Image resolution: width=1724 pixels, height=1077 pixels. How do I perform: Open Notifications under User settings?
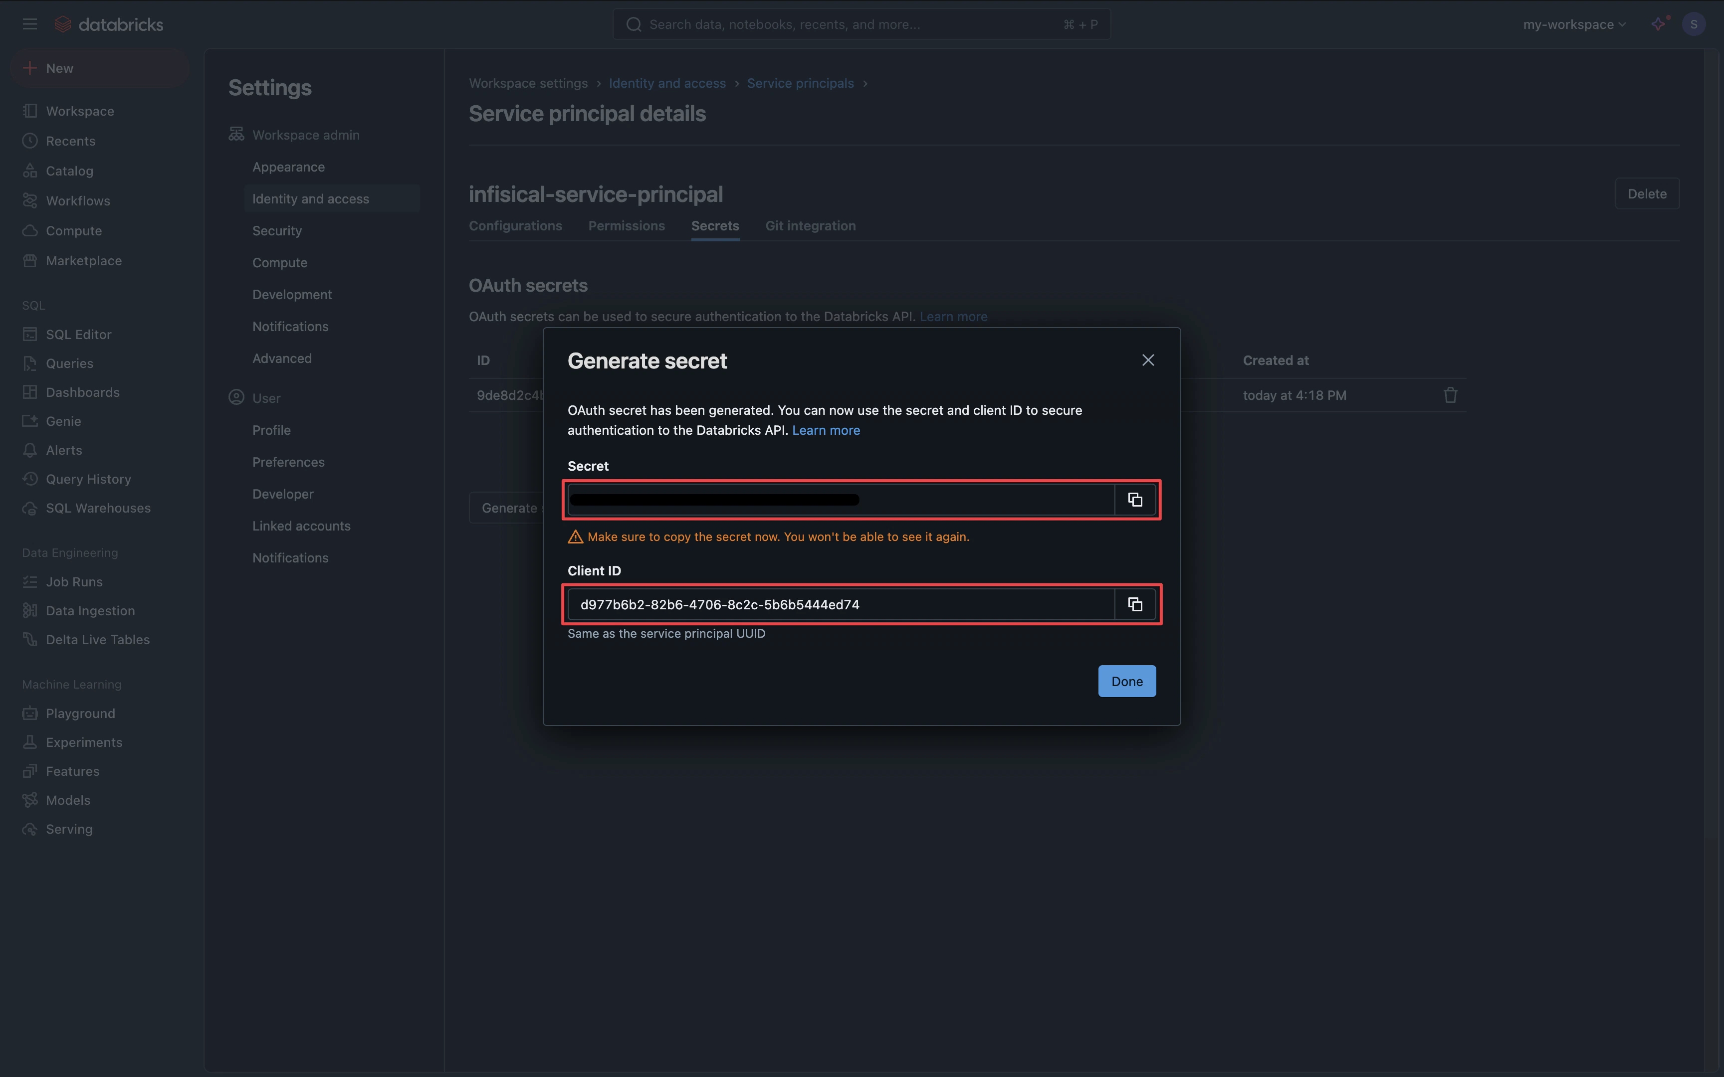291,558
